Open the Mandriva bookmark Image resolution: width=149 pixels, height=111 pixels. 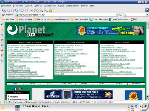click(x=8, y=19)
